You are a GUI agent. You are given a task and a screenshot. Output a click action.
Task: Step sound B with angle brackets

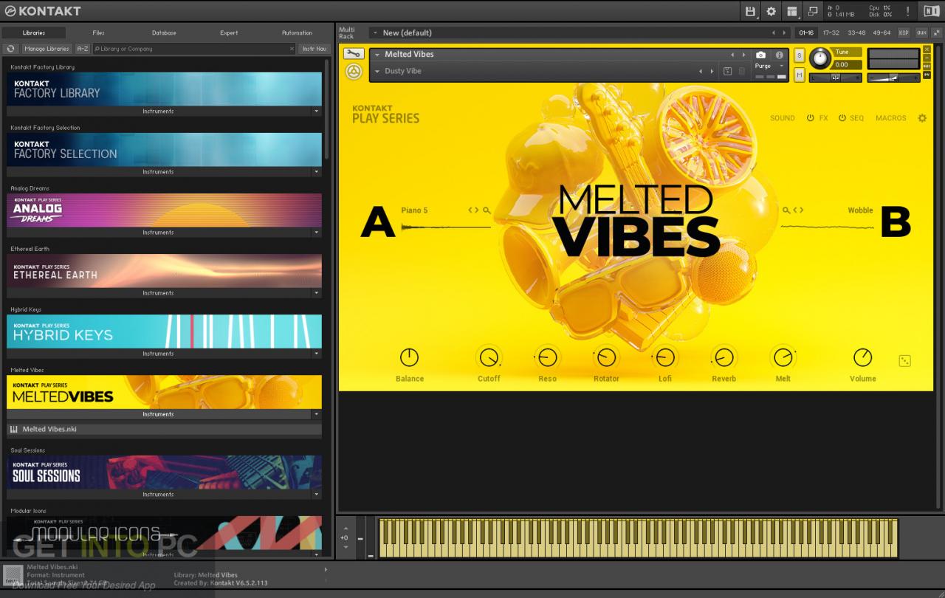pos(799,210)
